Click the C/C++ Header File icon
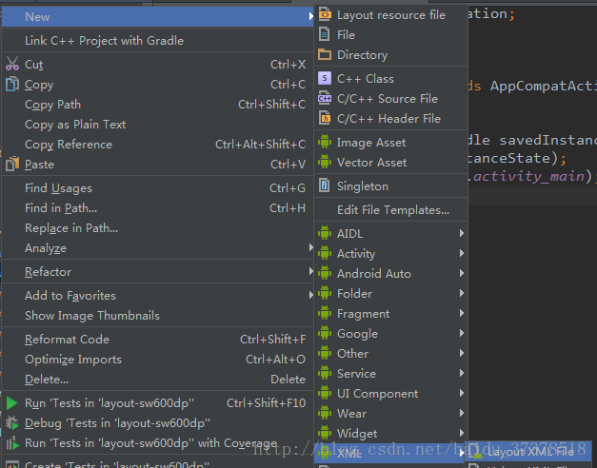 point(325,118)
